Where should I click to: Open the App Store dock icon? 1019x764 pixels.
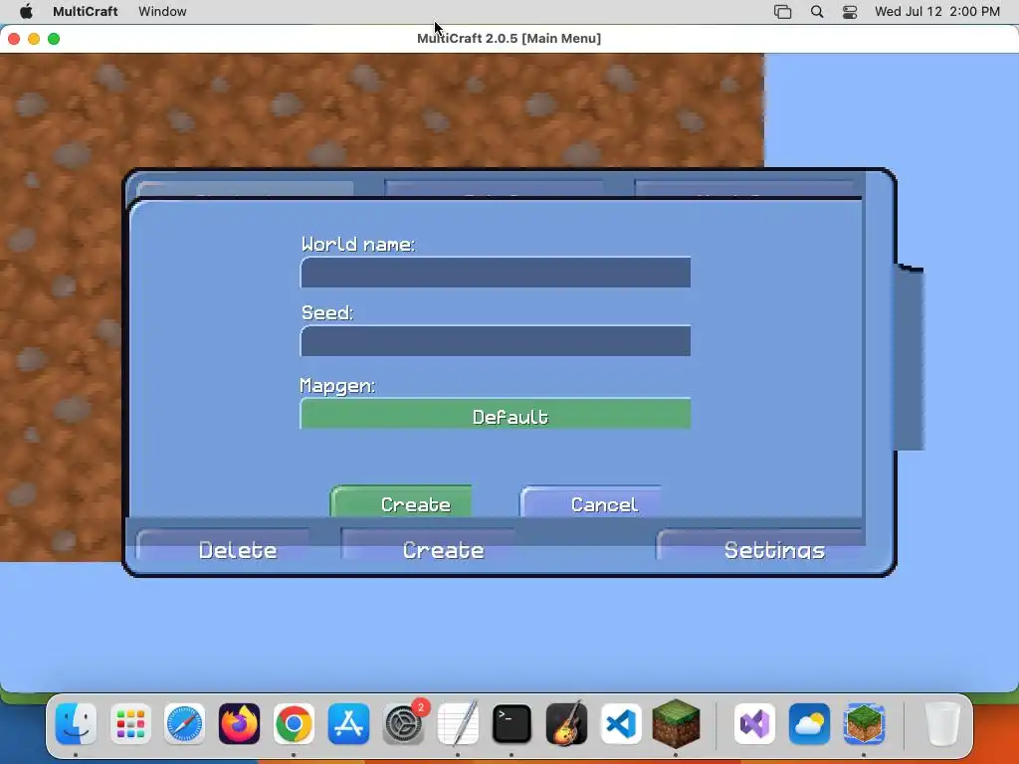(348, 723)
